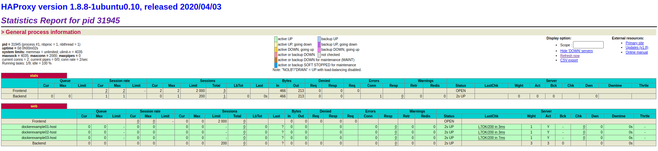The width and height of the screenshot is (658, 151).
Task: Click sessions limit '2 000' in stats Frontend
Action: [200, 91]
